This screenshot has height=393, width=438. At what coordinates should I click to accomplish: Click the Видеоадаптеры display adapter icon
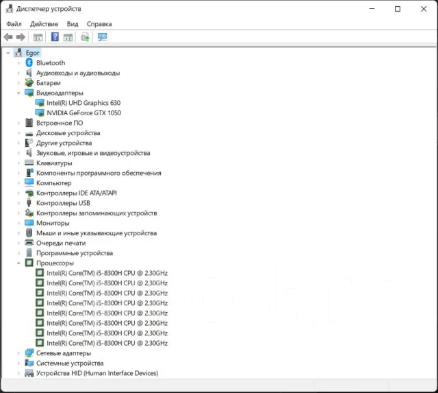pos(29,93)
